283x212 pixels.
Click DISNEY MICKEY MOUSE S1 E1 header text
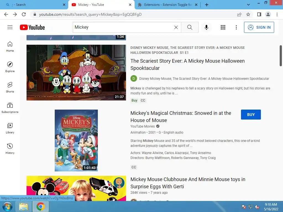[188, 50]
